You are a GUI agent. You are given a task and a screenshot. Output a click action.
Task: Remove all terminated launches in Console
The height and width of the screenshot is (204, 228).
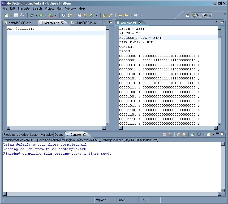click(x=170, y=135)
